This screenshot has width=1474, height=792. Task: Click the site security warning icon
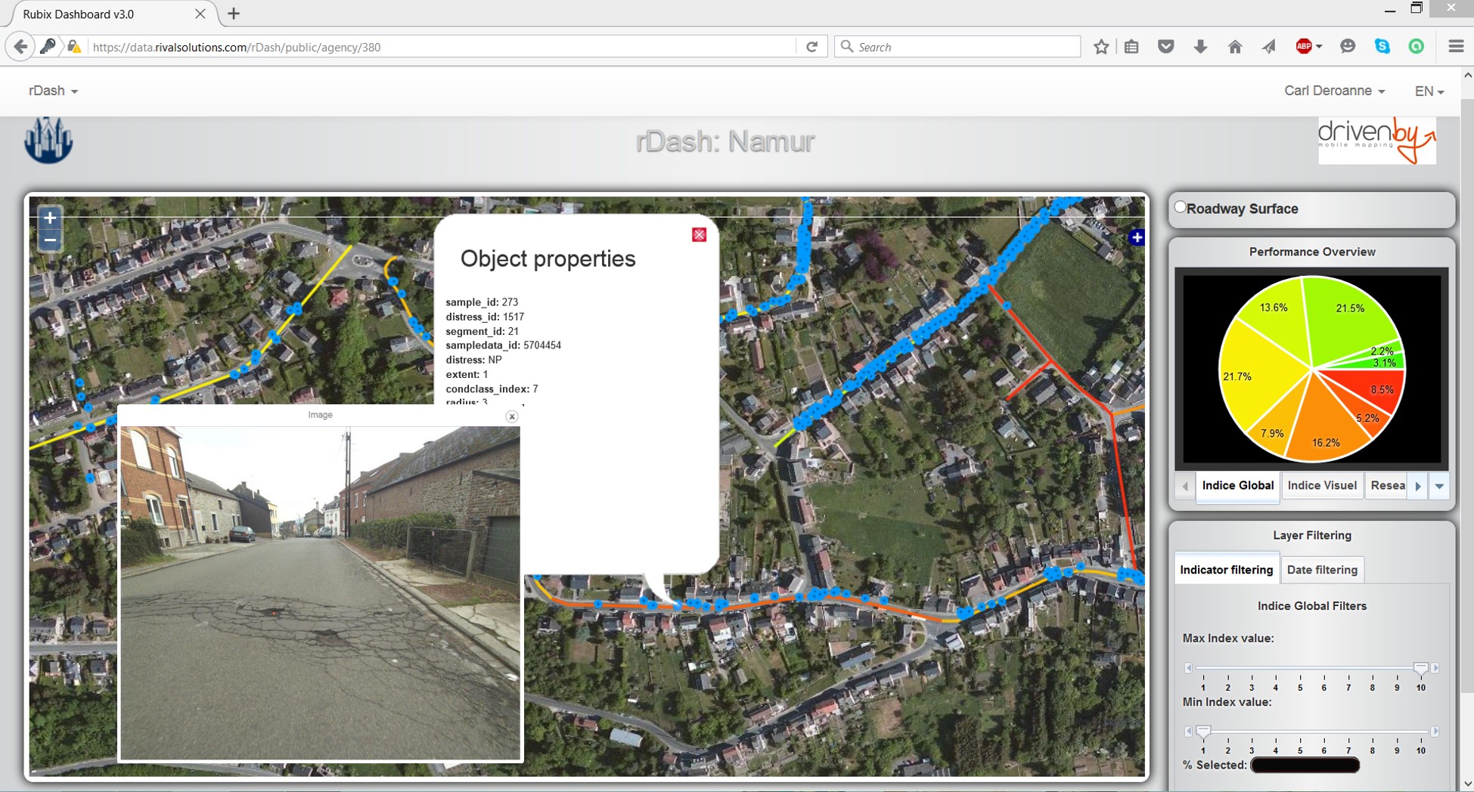74,47
